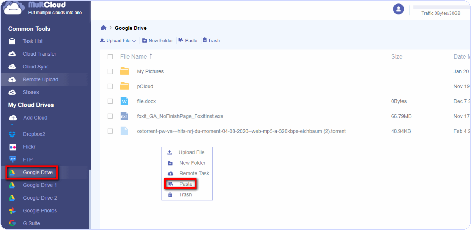Screen dimensions: 471x230
Task: Click the Google Drive breadcrumb text
Action: click(131, 28)
